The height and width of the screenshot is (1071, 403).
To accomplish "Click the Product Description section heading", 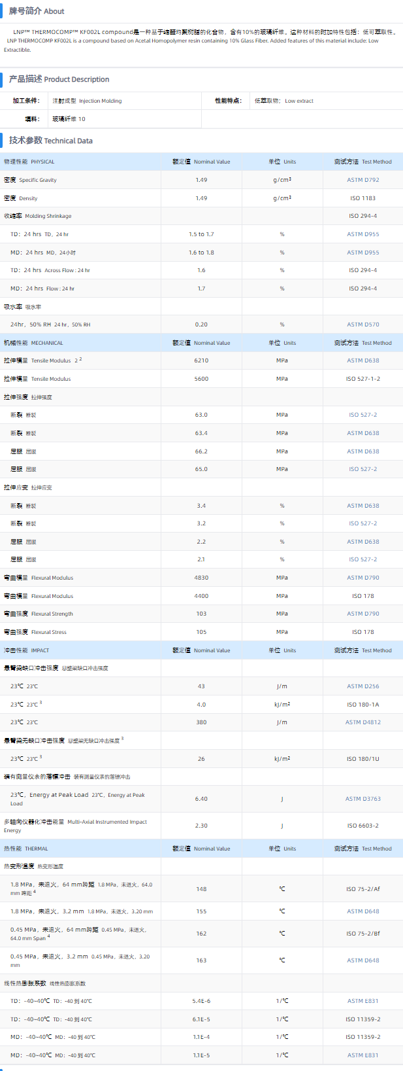I will pyautogui.click(x=59, y=79).
